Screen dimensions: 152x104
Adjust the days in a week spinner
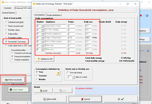coord(73,77)
